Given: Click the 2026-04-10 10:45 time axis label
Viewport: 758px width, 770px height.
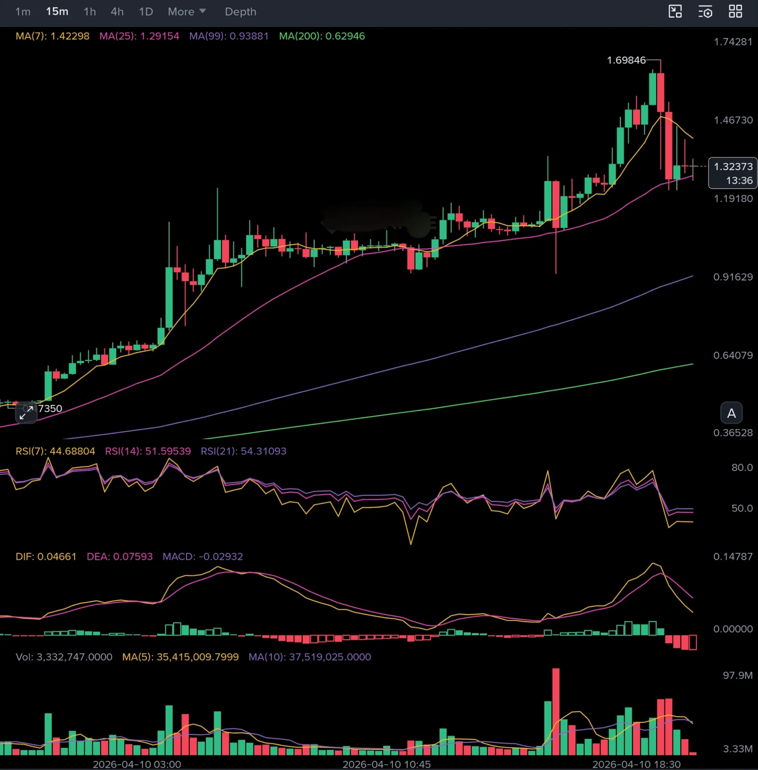Looking at the screenshot, I should [x=386, y=764].
